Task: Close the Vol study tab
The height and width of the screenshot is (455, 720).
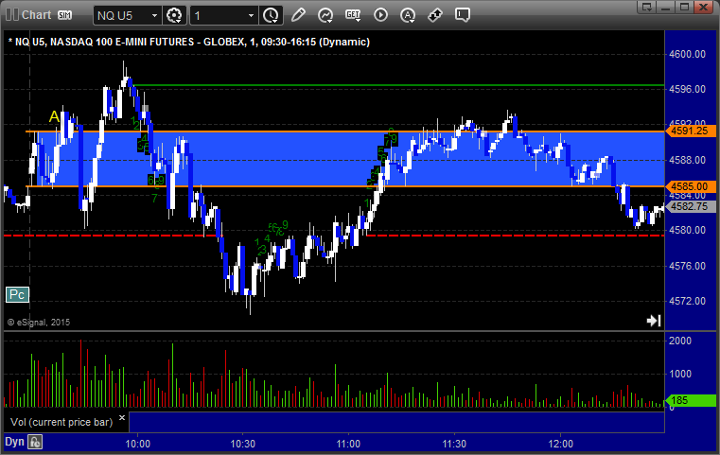Action: tap(122, 418)
